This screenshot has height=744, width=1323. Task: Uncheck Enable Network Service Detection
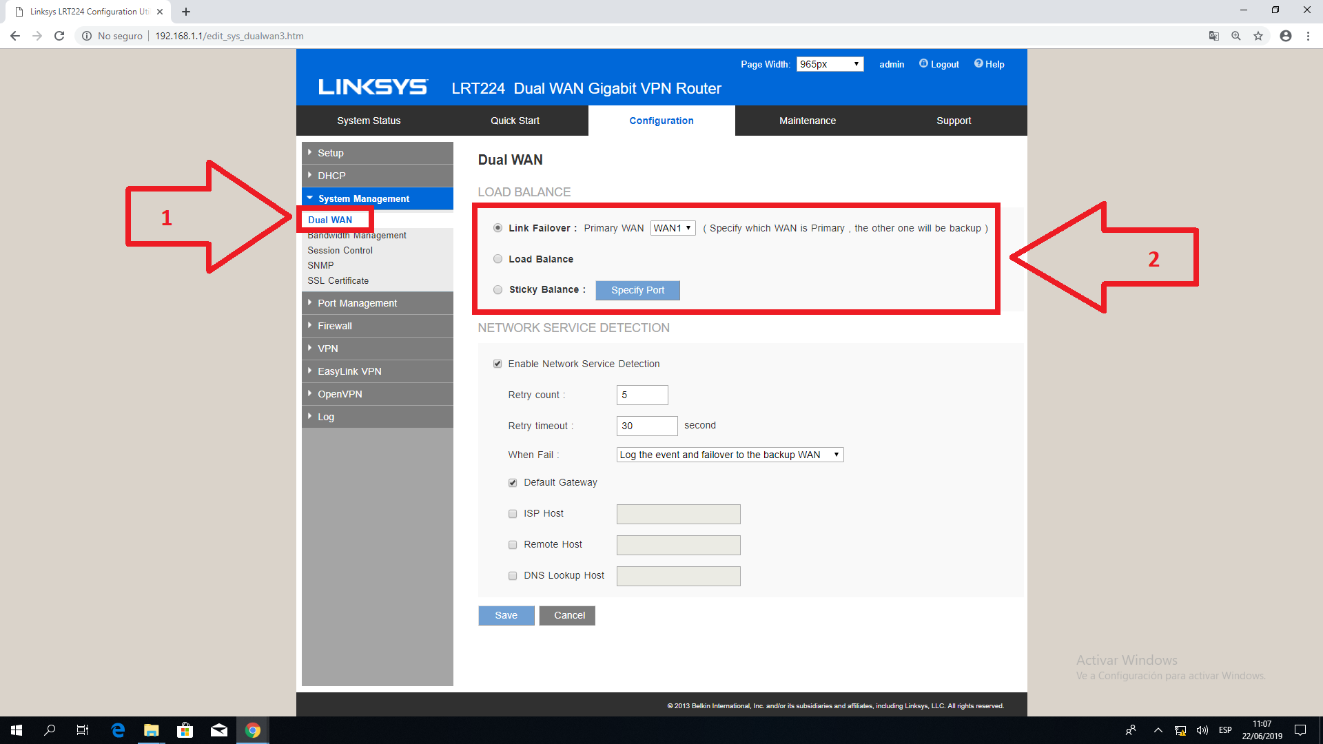coord(498,364)
